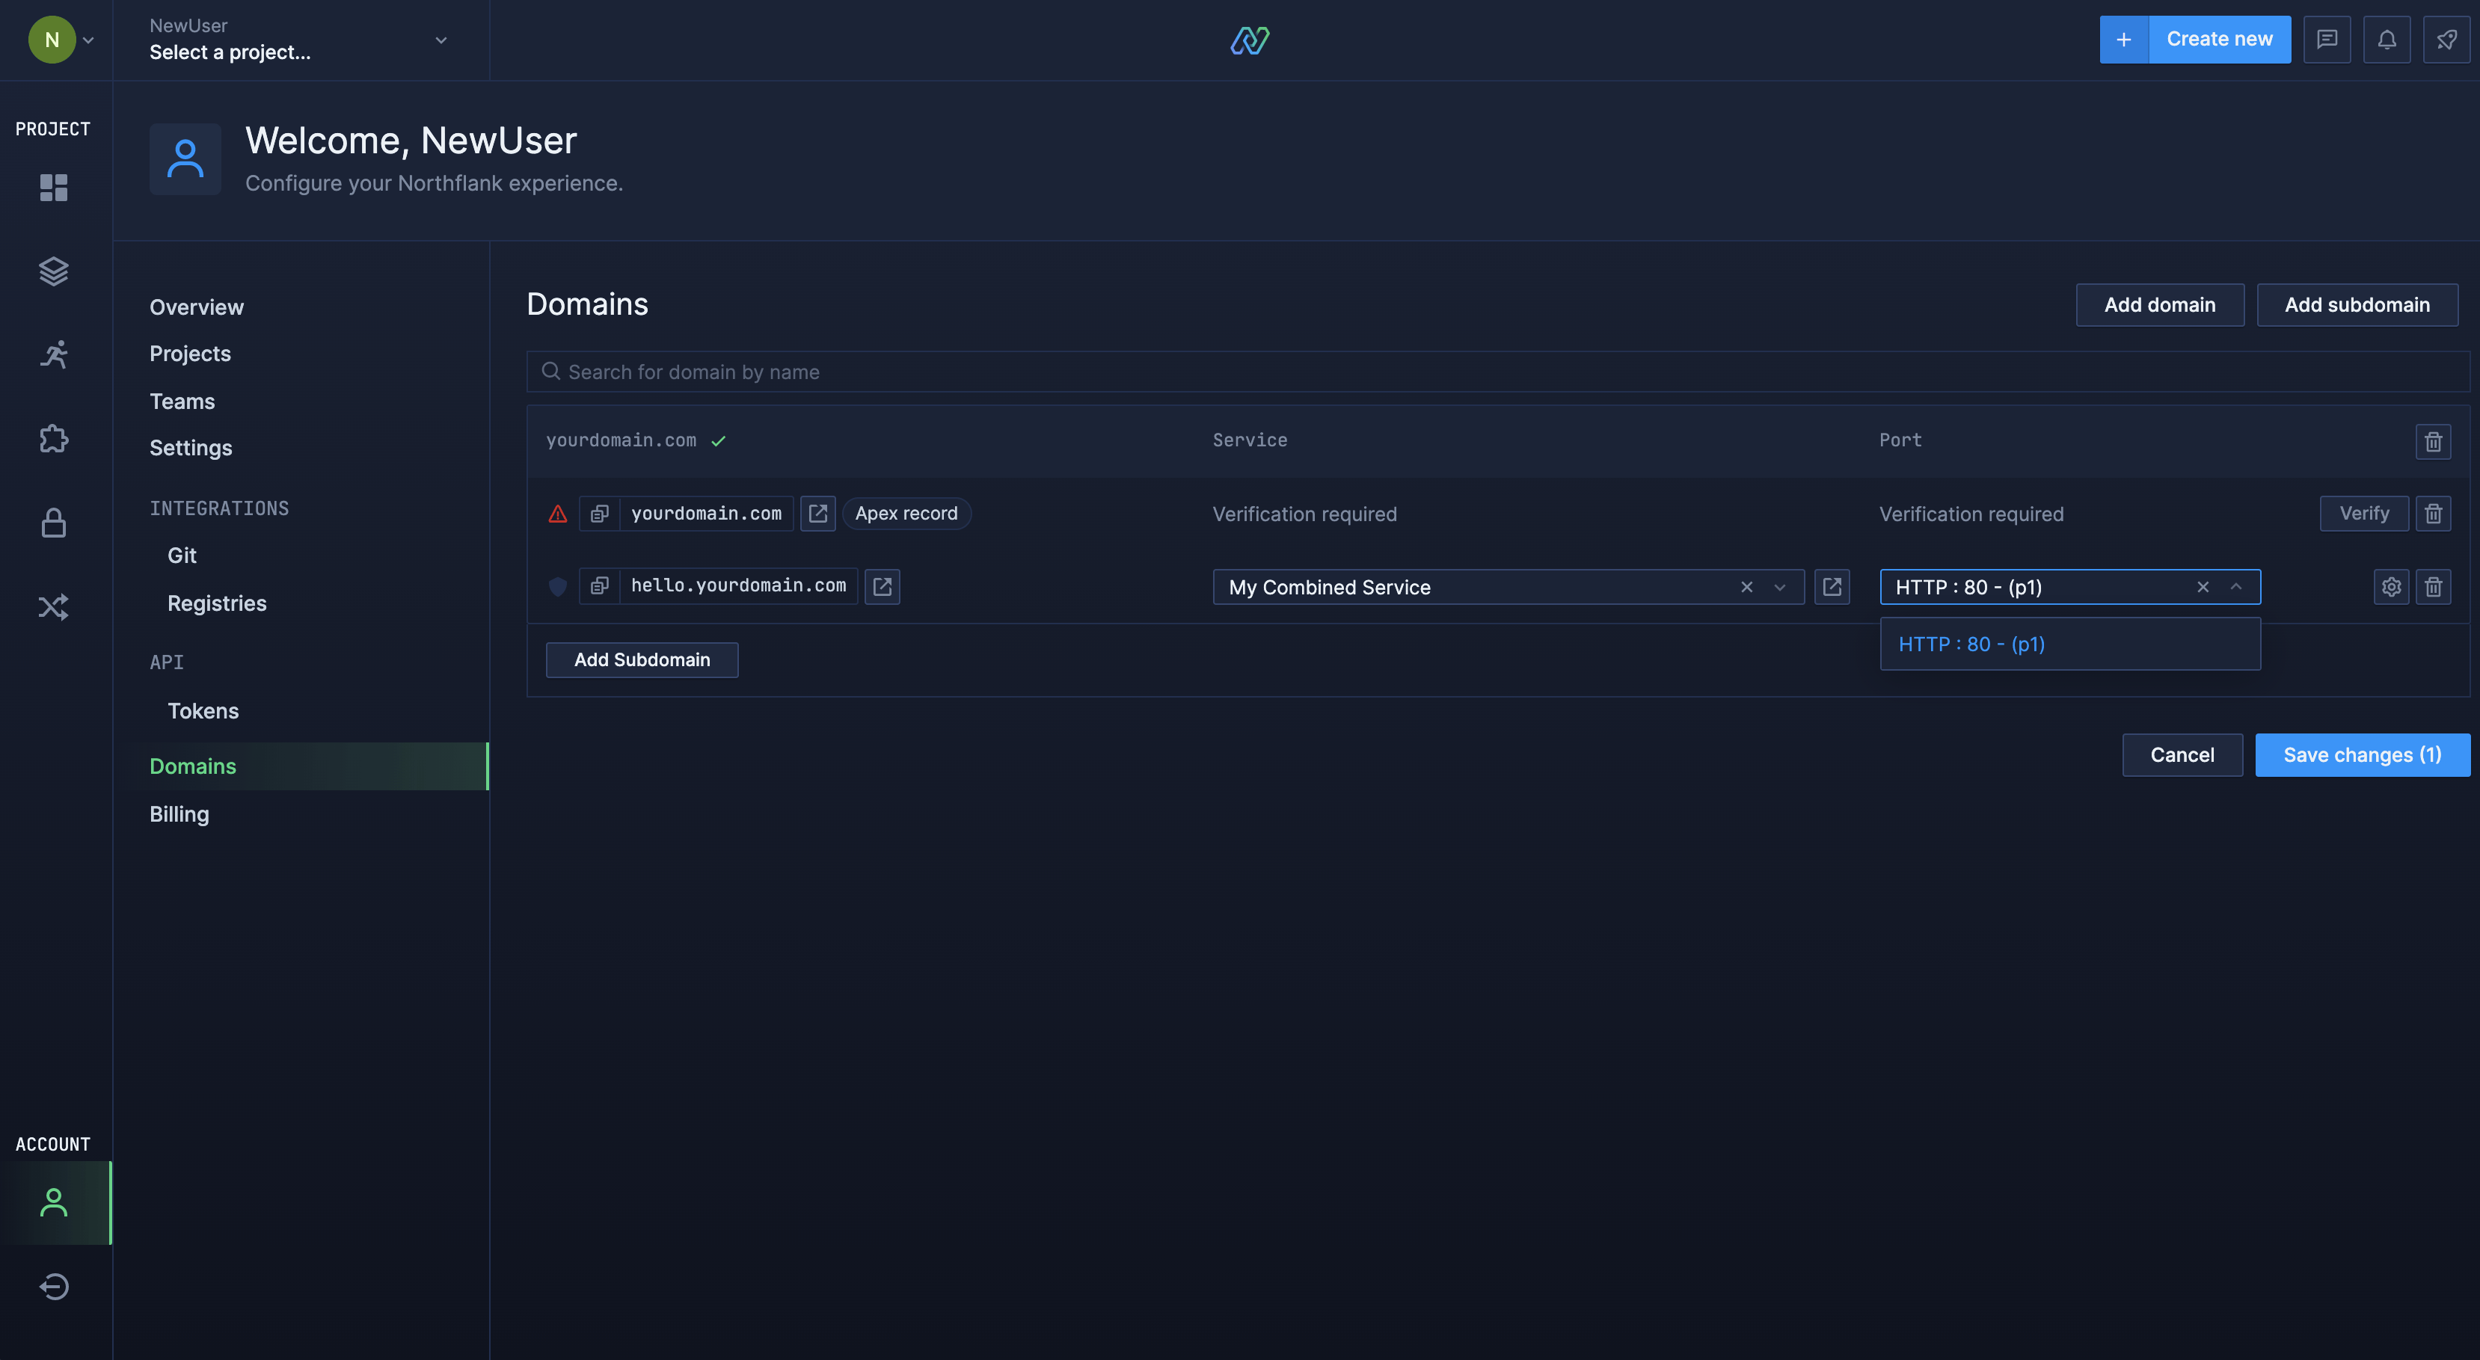Screen dimensions: 2480x1360
Task: Open the Select a project dropdown
Action: click(301, 40)
